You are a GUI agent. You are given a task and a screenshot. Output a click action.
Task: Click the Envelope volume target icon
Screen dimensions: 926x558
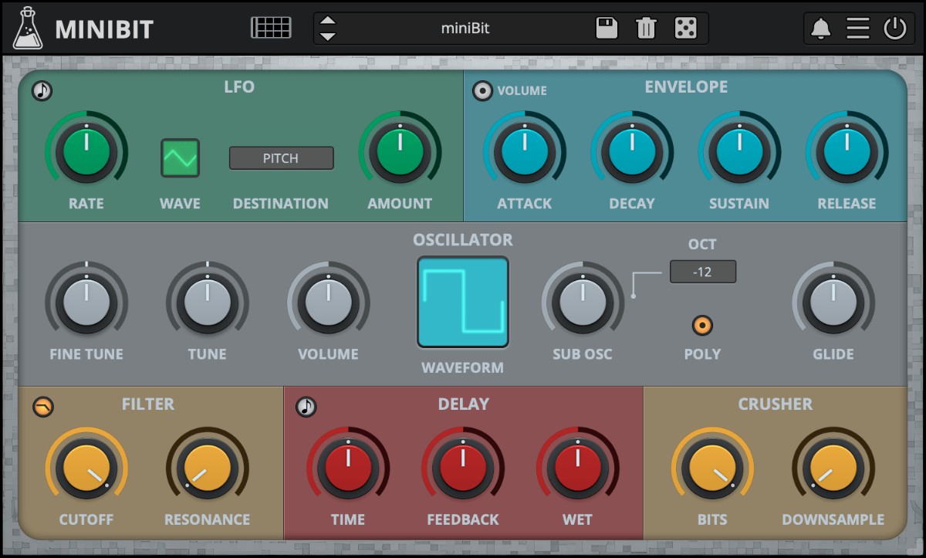click(x=483, y=90)
